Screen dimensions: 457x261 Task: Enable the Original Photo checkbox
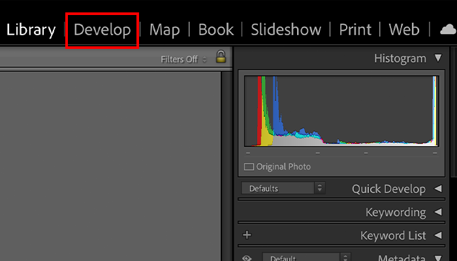[249, 167]
